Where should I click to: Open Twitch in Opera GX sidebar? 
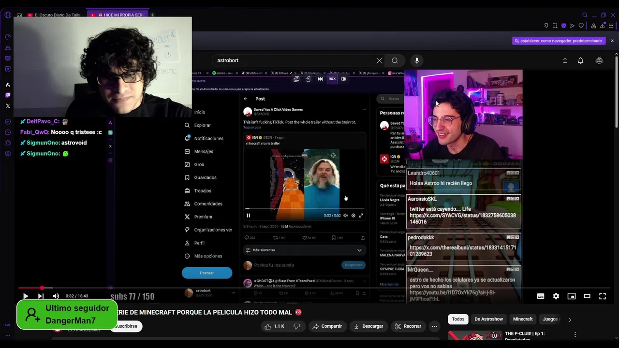click(8, 95)
